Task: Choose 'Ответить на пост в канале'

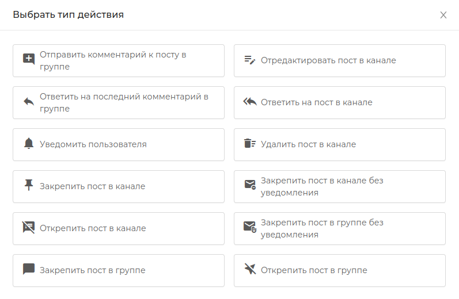Action: coord(340,102)
